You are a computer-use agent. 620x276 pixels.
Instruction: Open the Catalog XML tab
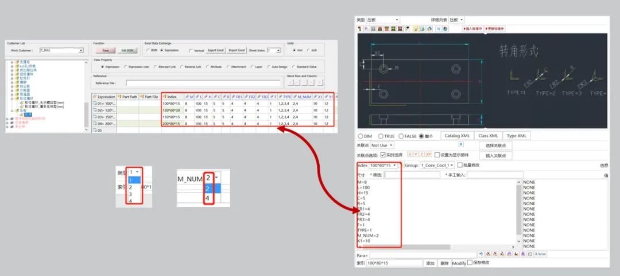click(x=457, y=136)
